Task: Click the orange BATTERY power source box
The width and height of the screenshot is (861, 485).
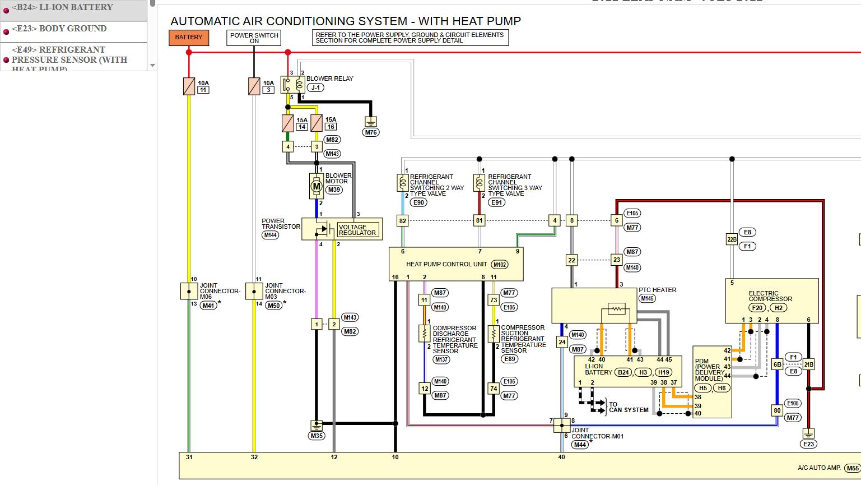Action: [189, 38]
